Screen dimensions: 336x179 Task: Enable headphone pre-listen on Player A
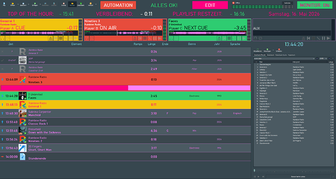(x=3, y=38)
